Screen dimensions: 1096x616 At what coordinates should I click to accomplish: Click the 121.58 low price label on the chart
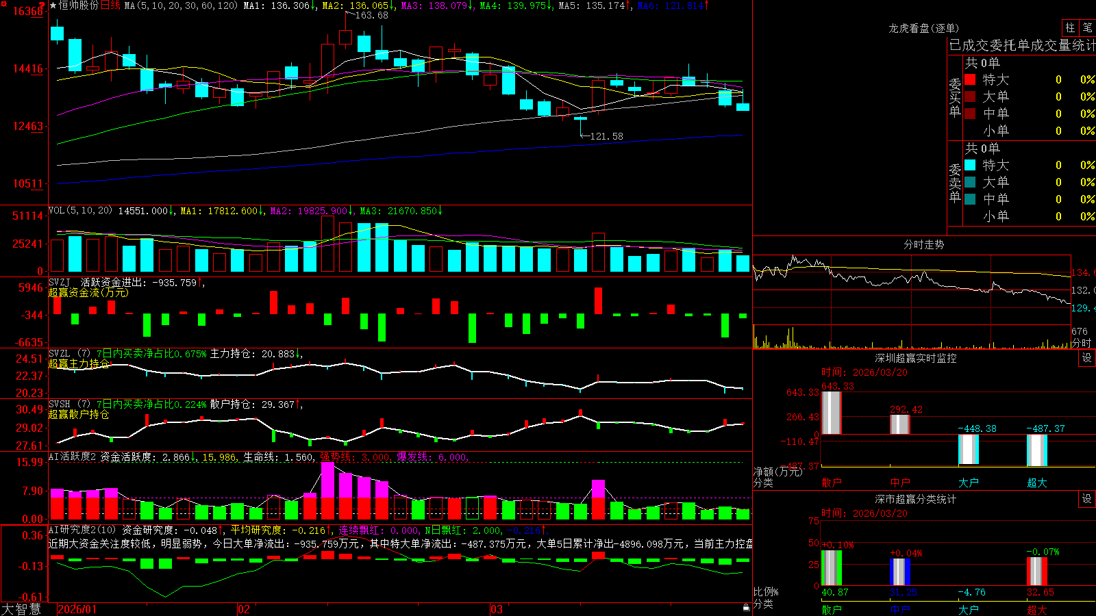point(606,136)
